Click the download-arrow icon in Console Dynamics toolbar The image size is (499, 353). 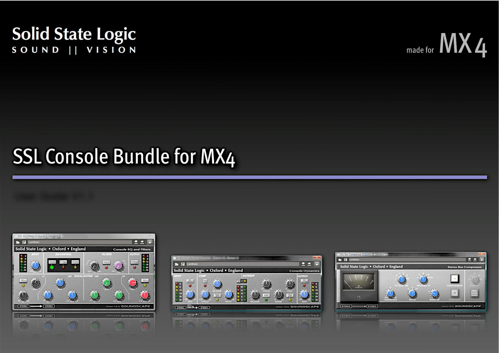point(303,264)
